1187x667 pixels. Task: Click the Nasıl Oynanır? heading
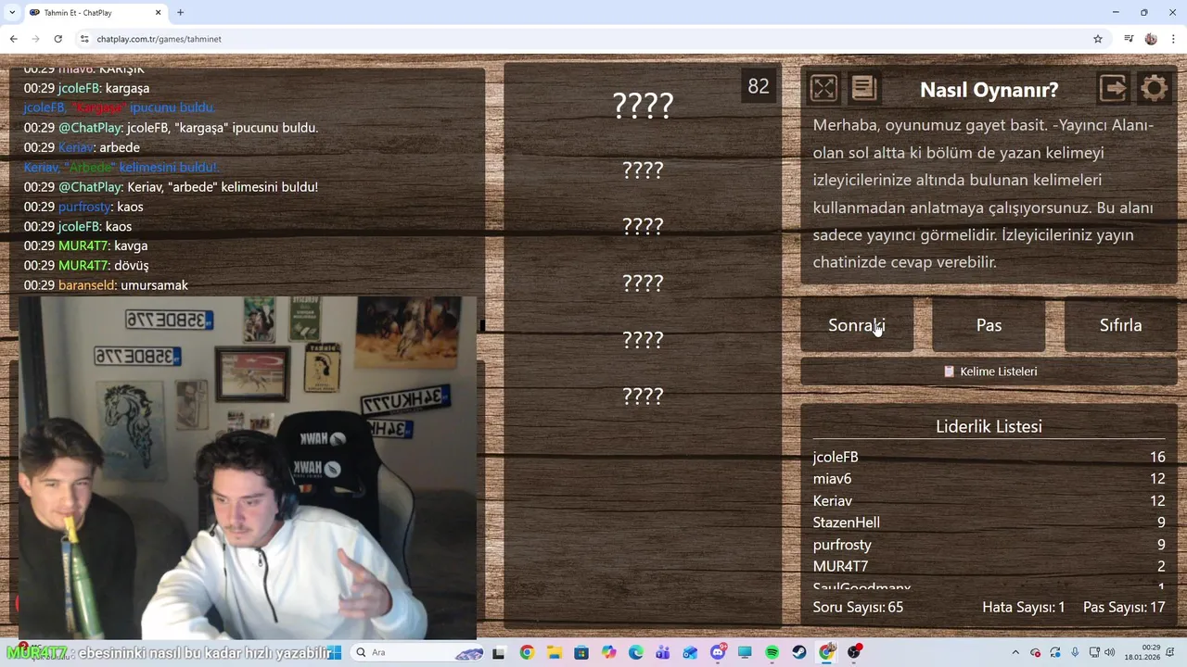(989, 90)
